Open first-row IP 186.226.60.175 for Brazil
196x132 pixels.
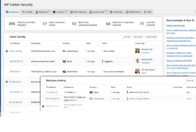click(16, 61)
